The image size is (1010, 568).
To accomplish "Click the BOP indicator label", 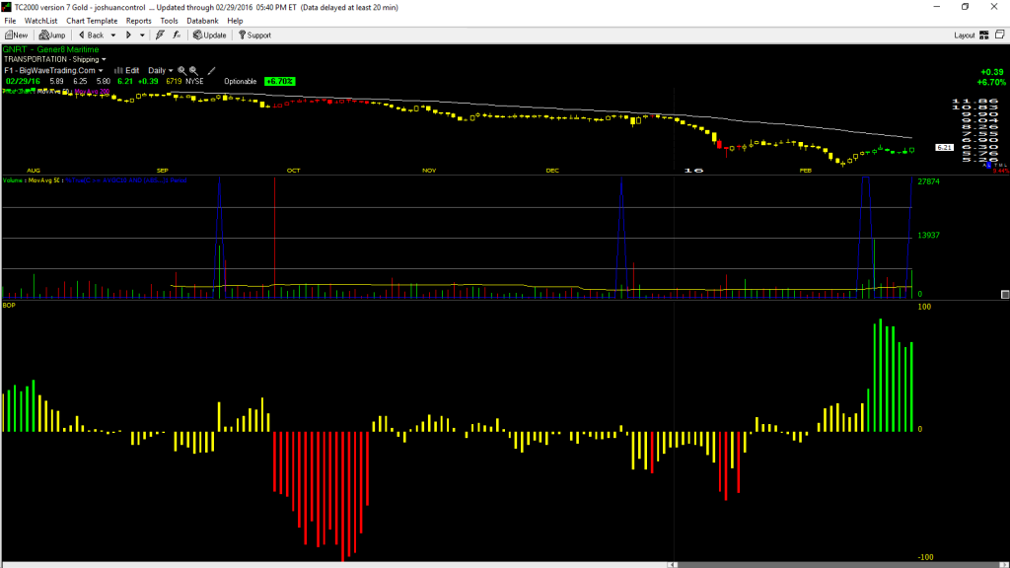I will [9, 306].
